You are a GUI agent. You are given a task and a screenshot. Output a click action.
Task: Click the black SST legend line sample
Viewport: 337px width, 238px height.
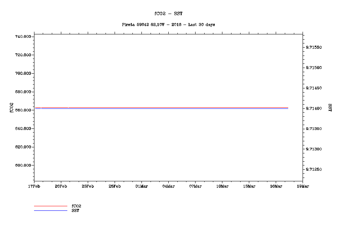coord(50,210)
